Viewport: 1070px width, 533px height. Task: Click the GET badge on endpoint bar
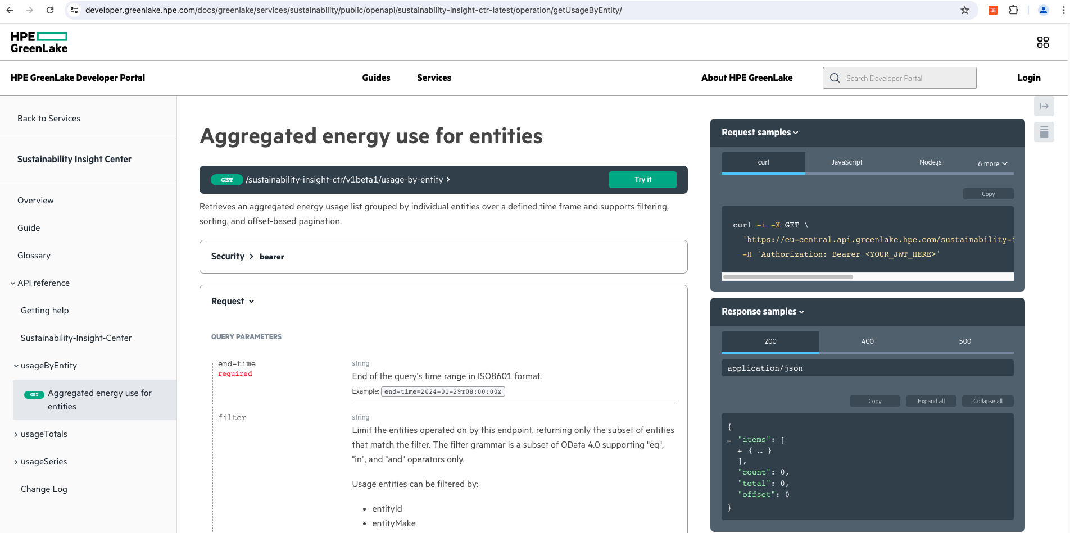coord(227,180)
